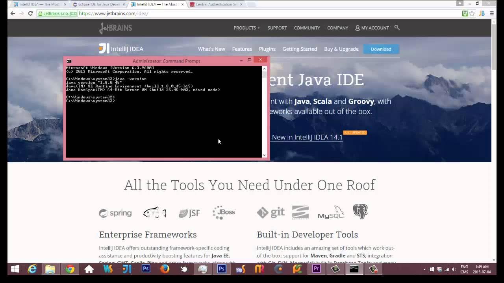Open WebStorm from taskbar

tap(108, 269)
